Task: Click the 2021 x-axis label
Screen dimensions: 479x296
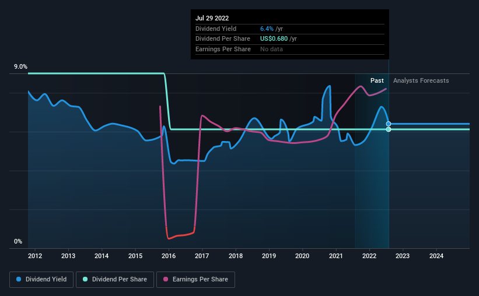Action: click(336, 256)
